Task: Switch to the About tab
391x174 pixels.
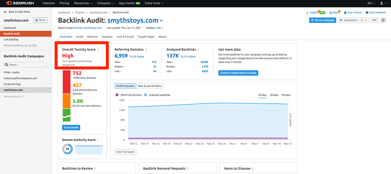Action: click(x=162, y=36)
